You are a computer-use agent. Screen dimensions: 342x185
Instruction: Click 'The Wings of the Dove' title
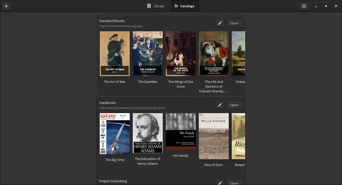[x=181, y=84]
